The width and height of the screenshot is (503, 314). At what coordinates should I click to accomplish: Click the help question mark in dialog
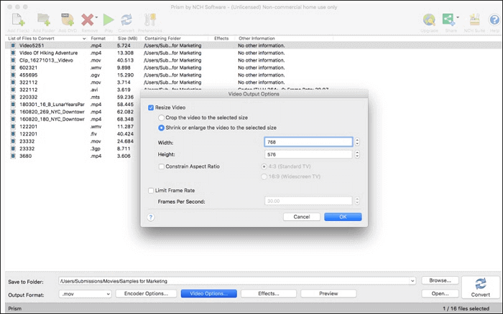click(151, 216)
